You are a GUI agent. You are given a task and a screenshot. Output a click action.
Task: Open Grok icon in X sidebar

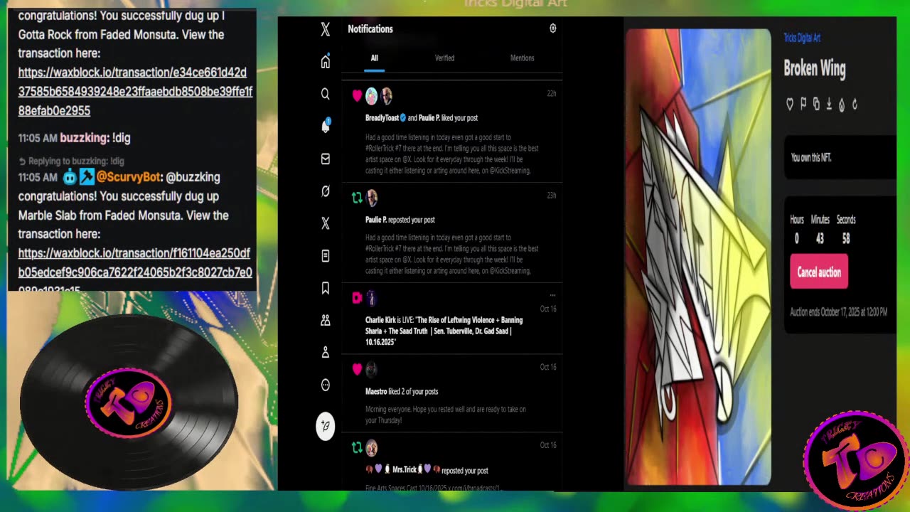325,191
